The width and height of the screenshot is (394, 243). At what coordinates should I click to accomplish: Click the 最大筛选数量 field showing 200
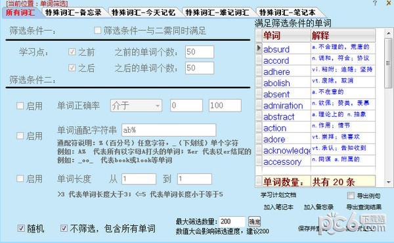click(x=232, y=221)
